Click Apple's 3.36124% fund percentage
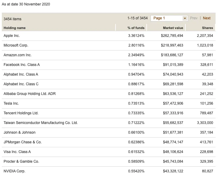The width and height of the screenshot is (218, 176). (x=136, y=36)
